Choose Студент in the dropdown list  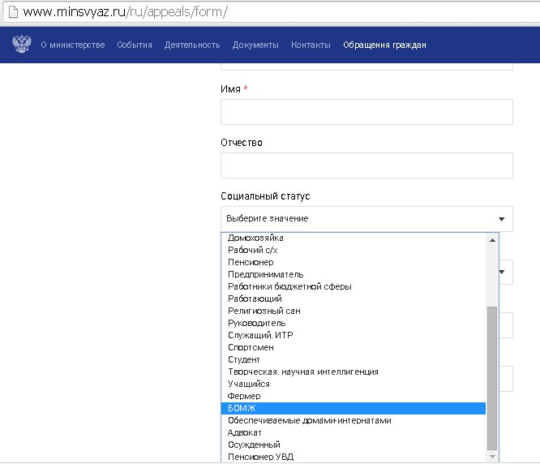244,359
